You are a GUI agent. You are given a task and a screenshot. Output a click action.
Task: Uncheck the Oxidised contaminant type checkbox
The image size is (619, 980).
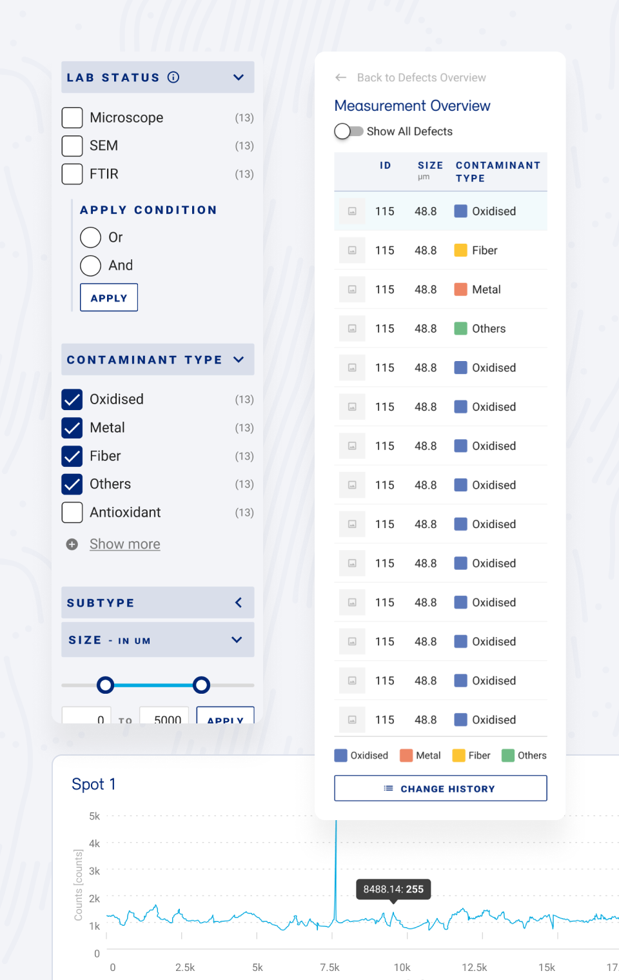tap(72, 400)
